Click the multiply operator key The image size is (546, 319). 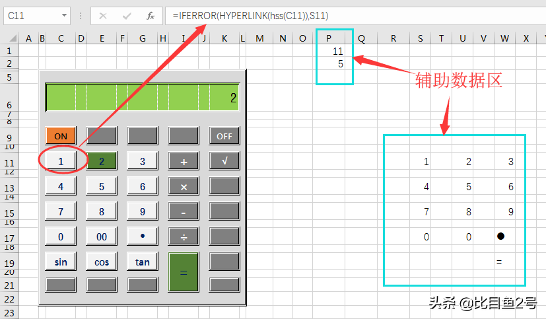tap(184, 186)
